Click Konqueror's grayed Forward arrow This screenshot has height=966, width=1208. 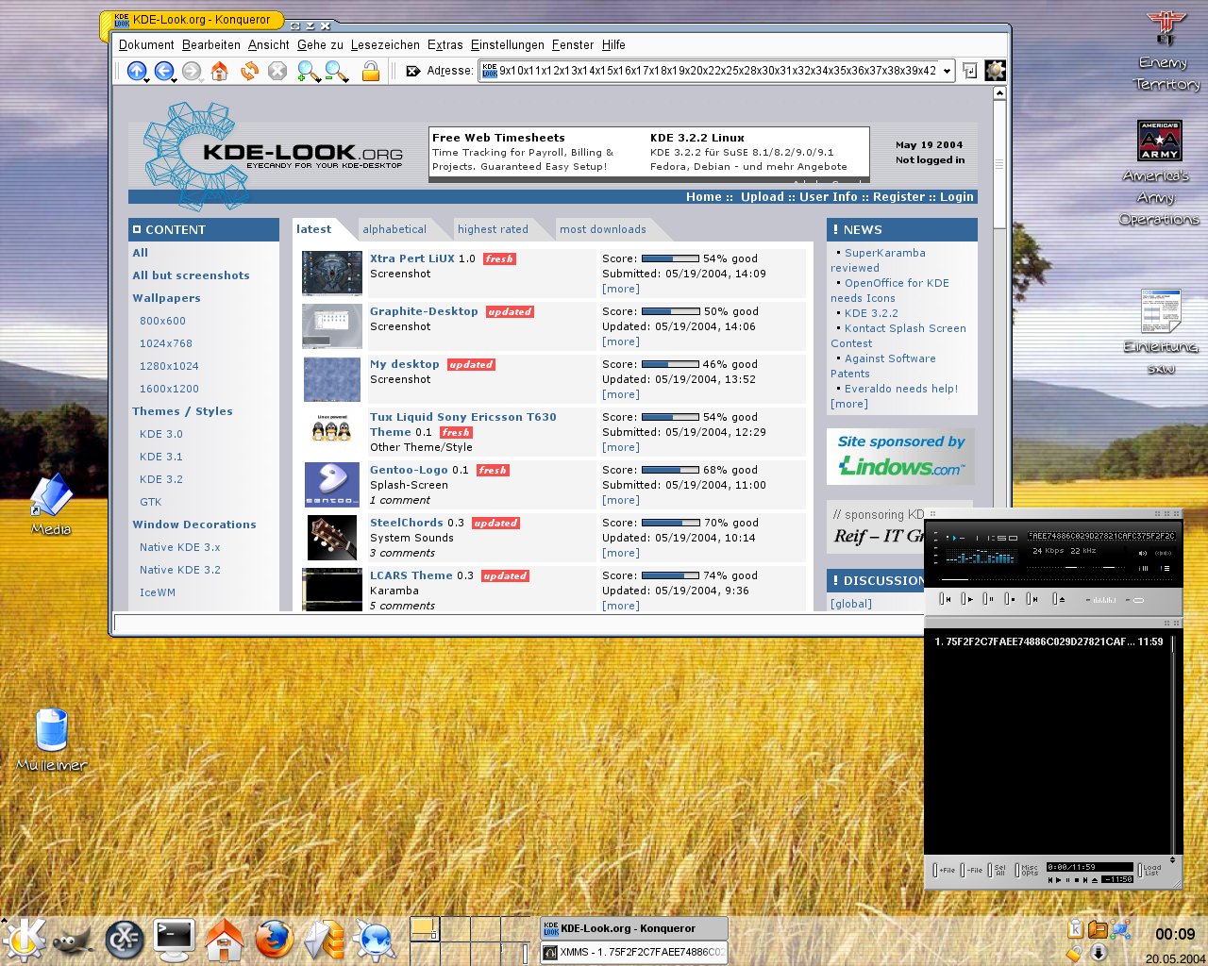point(192,71)
